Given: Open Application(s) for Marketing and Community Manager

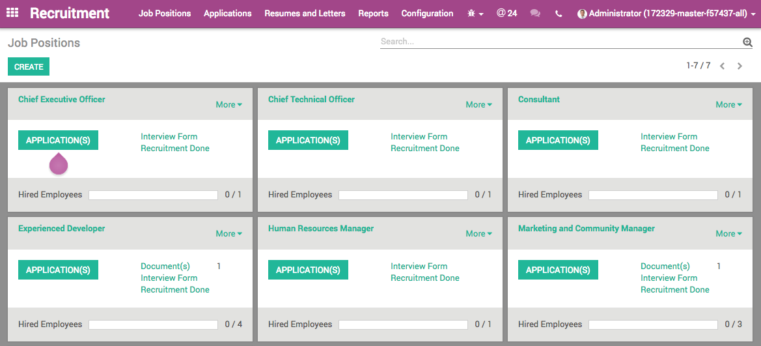Looking at the screenshot, I should coord(558,270).
